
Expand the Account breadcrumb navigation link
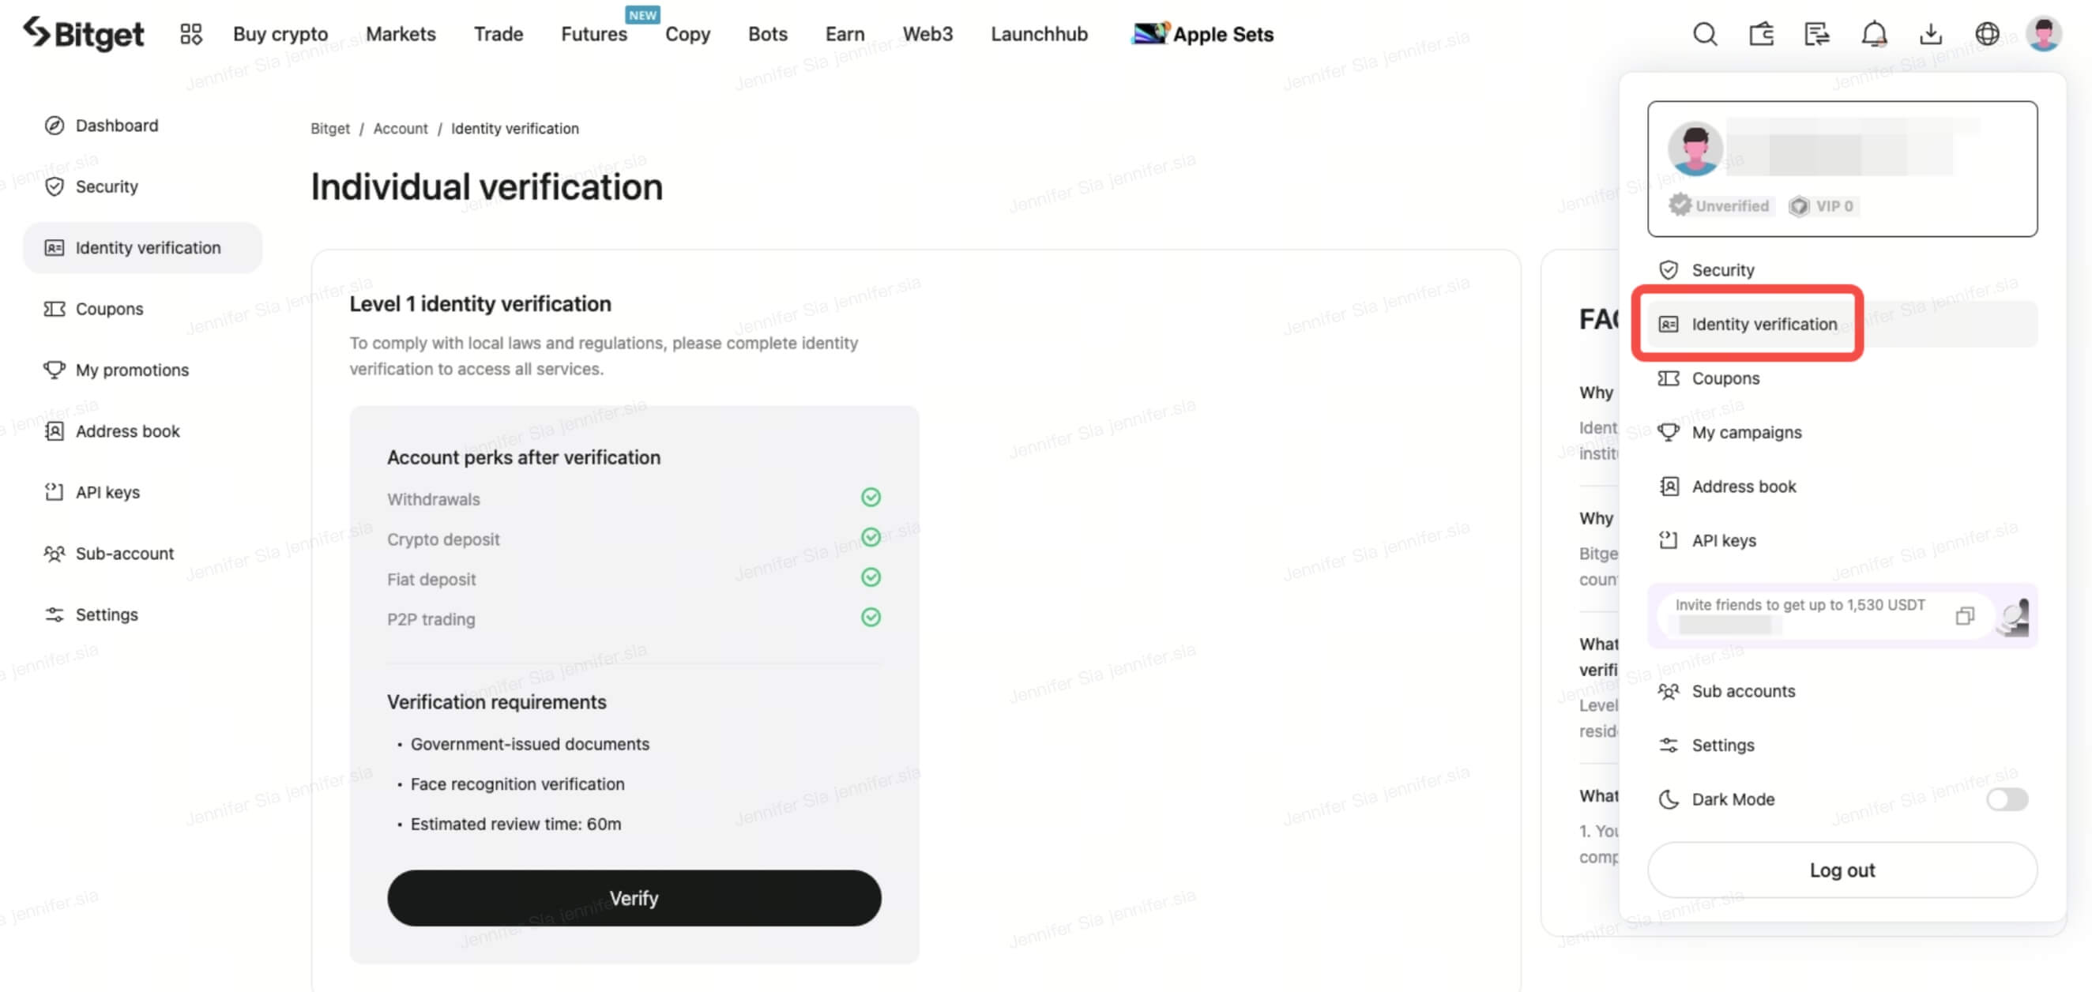point(401,126)
